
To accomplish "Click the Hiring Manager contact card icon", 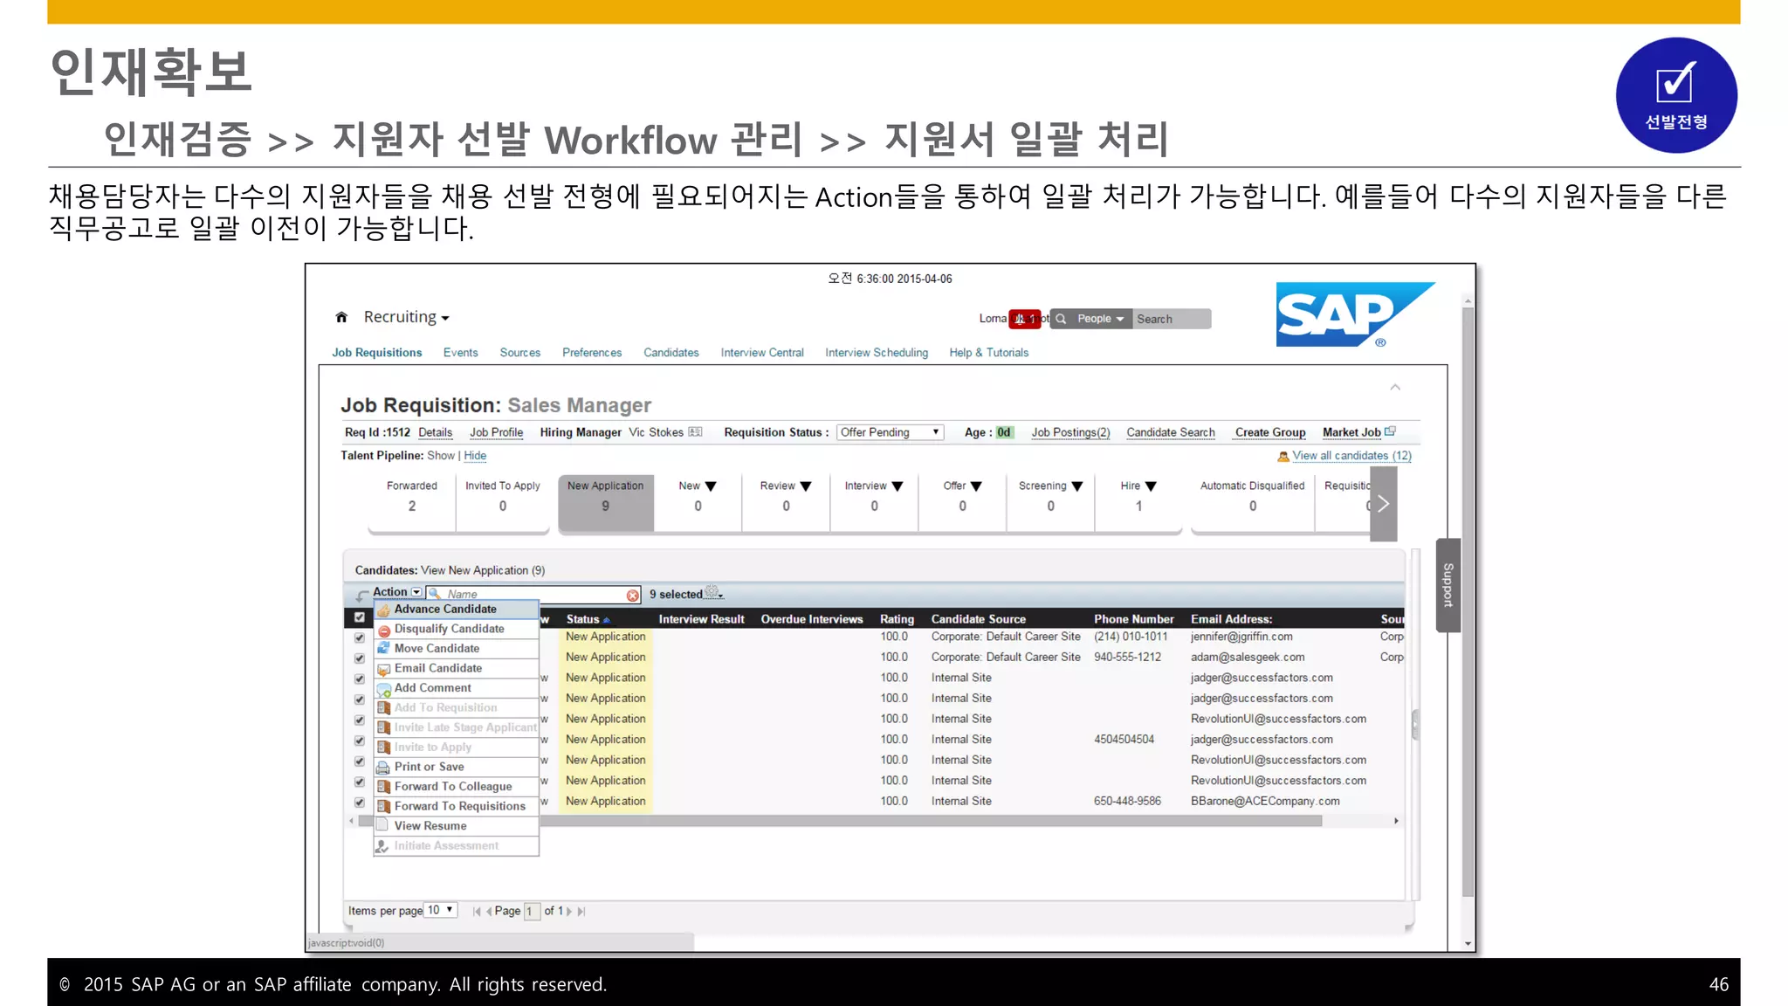I will 695,432.
